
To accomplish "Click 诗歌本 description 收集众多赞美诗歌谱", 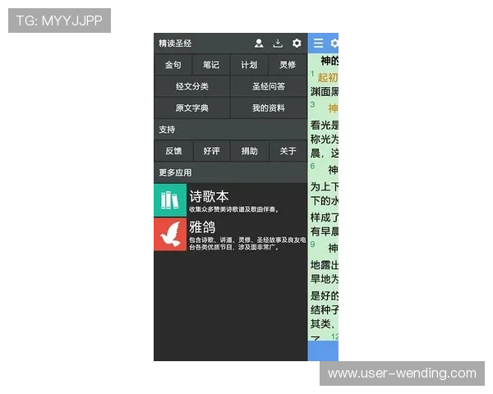I will pyautogui.click(x=234, y=209).
